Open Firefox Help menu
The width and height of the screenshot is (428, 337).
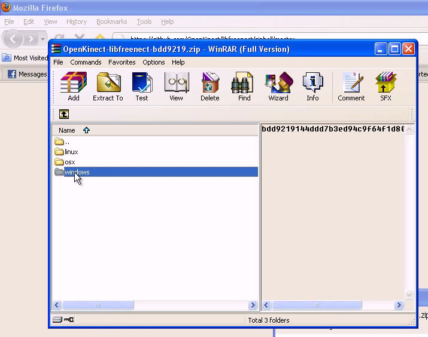coord(168,22)
